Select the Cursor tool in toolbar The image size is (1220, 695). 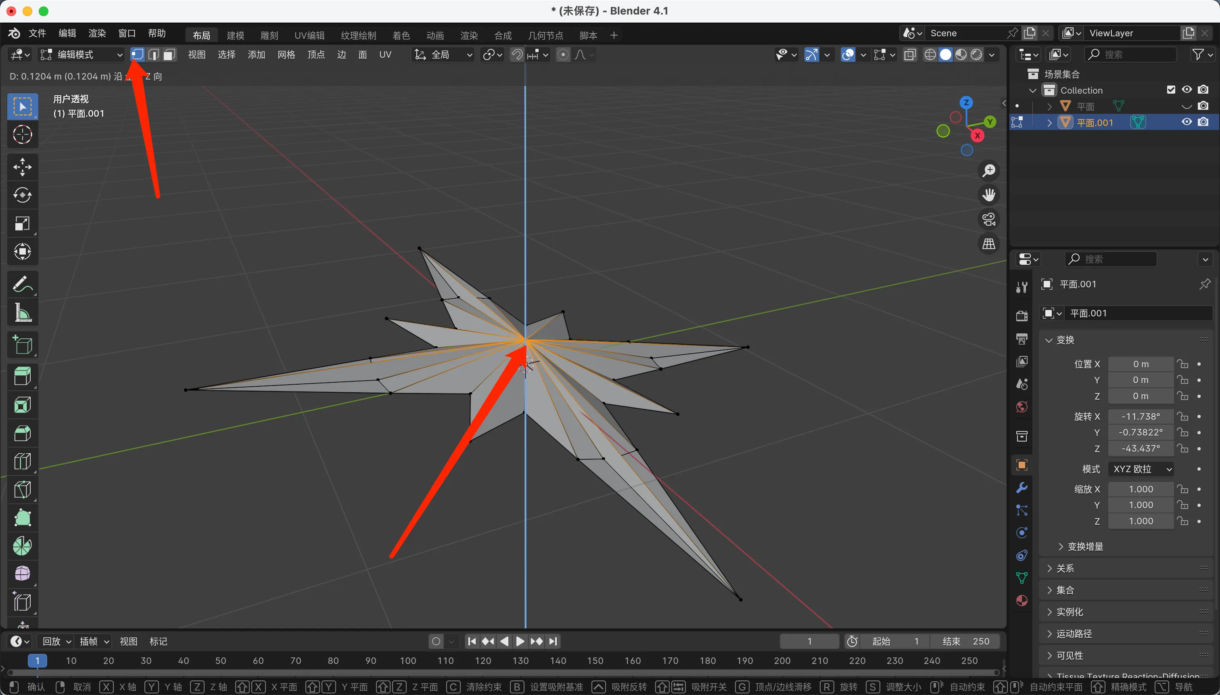(x=23, y=135)
